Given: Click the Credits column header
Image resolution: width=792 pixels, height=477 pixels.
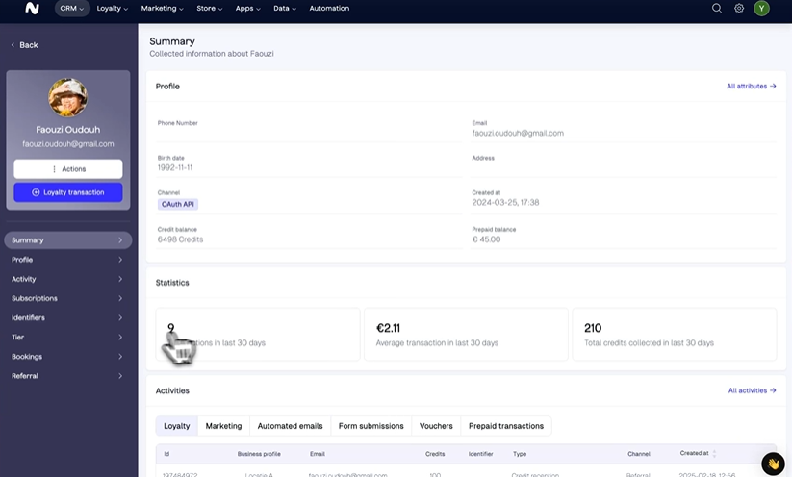Looking at the screenshot, I should 435,454.
